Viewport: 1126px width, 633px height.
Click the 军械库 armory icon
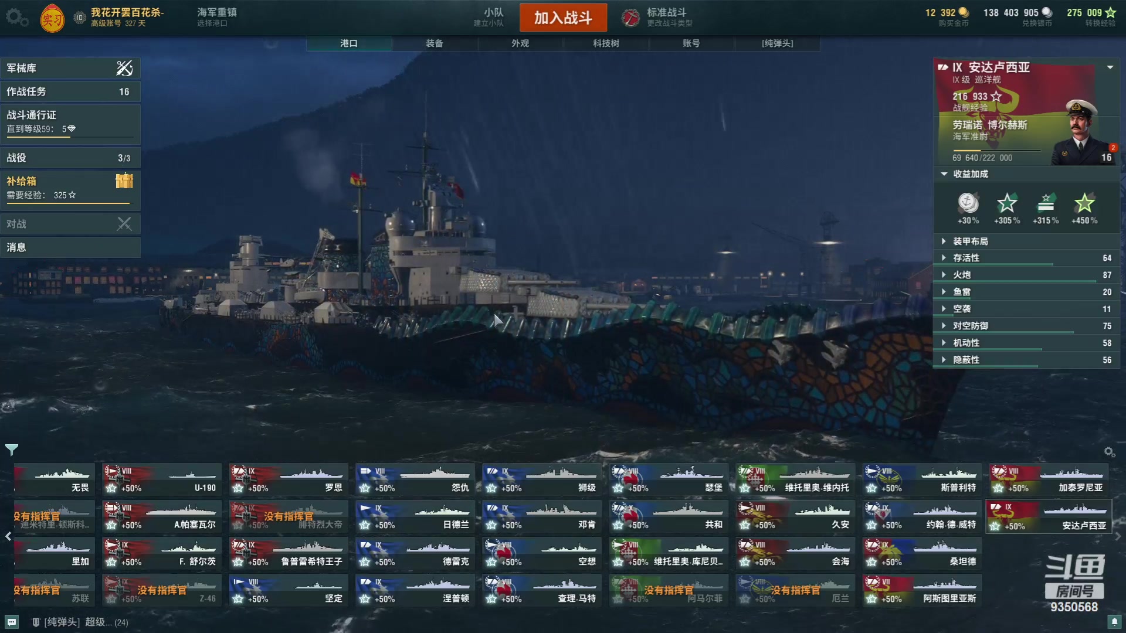point(124,68)
